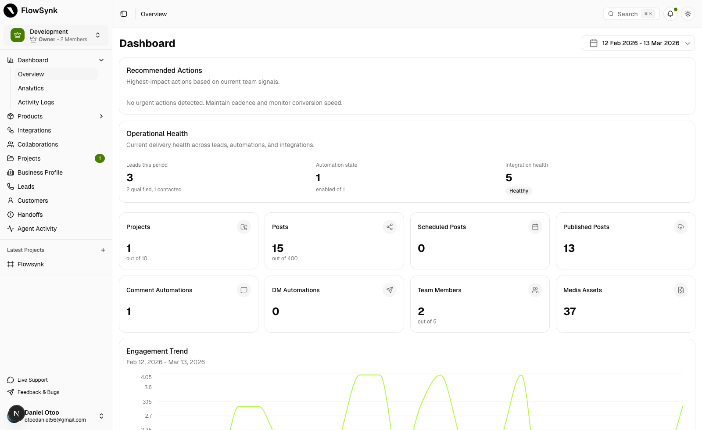The width and height of the screenshot is (702, 430).
Task: Toggle the sidebar with the panel icon
Action: pos(123,14)
